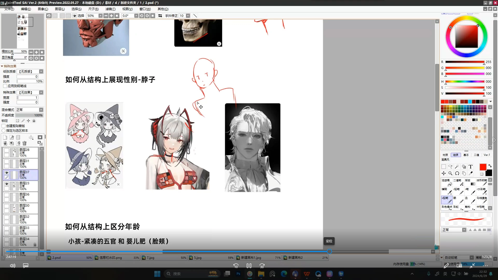The image size is (498, 280).
Task: Choose the 渐变 gradient tool
Action: point(470,182)
